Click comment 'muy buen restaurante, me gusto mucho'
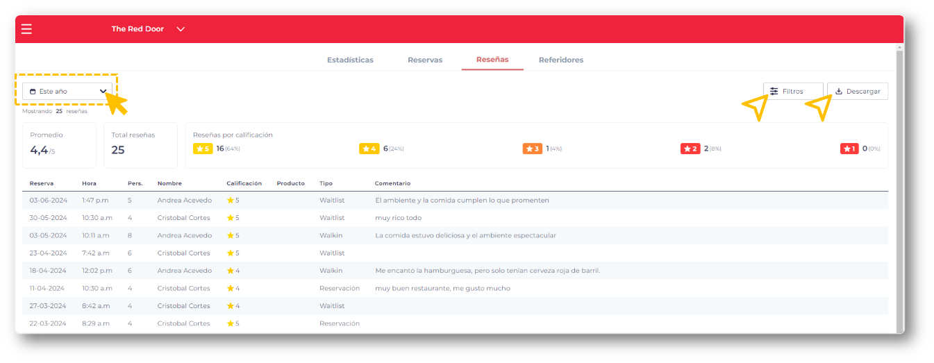 pyautogui.click(x=442, y=288)
